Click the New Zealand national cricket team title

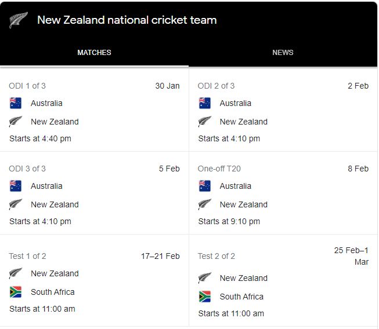coord(127,20)
